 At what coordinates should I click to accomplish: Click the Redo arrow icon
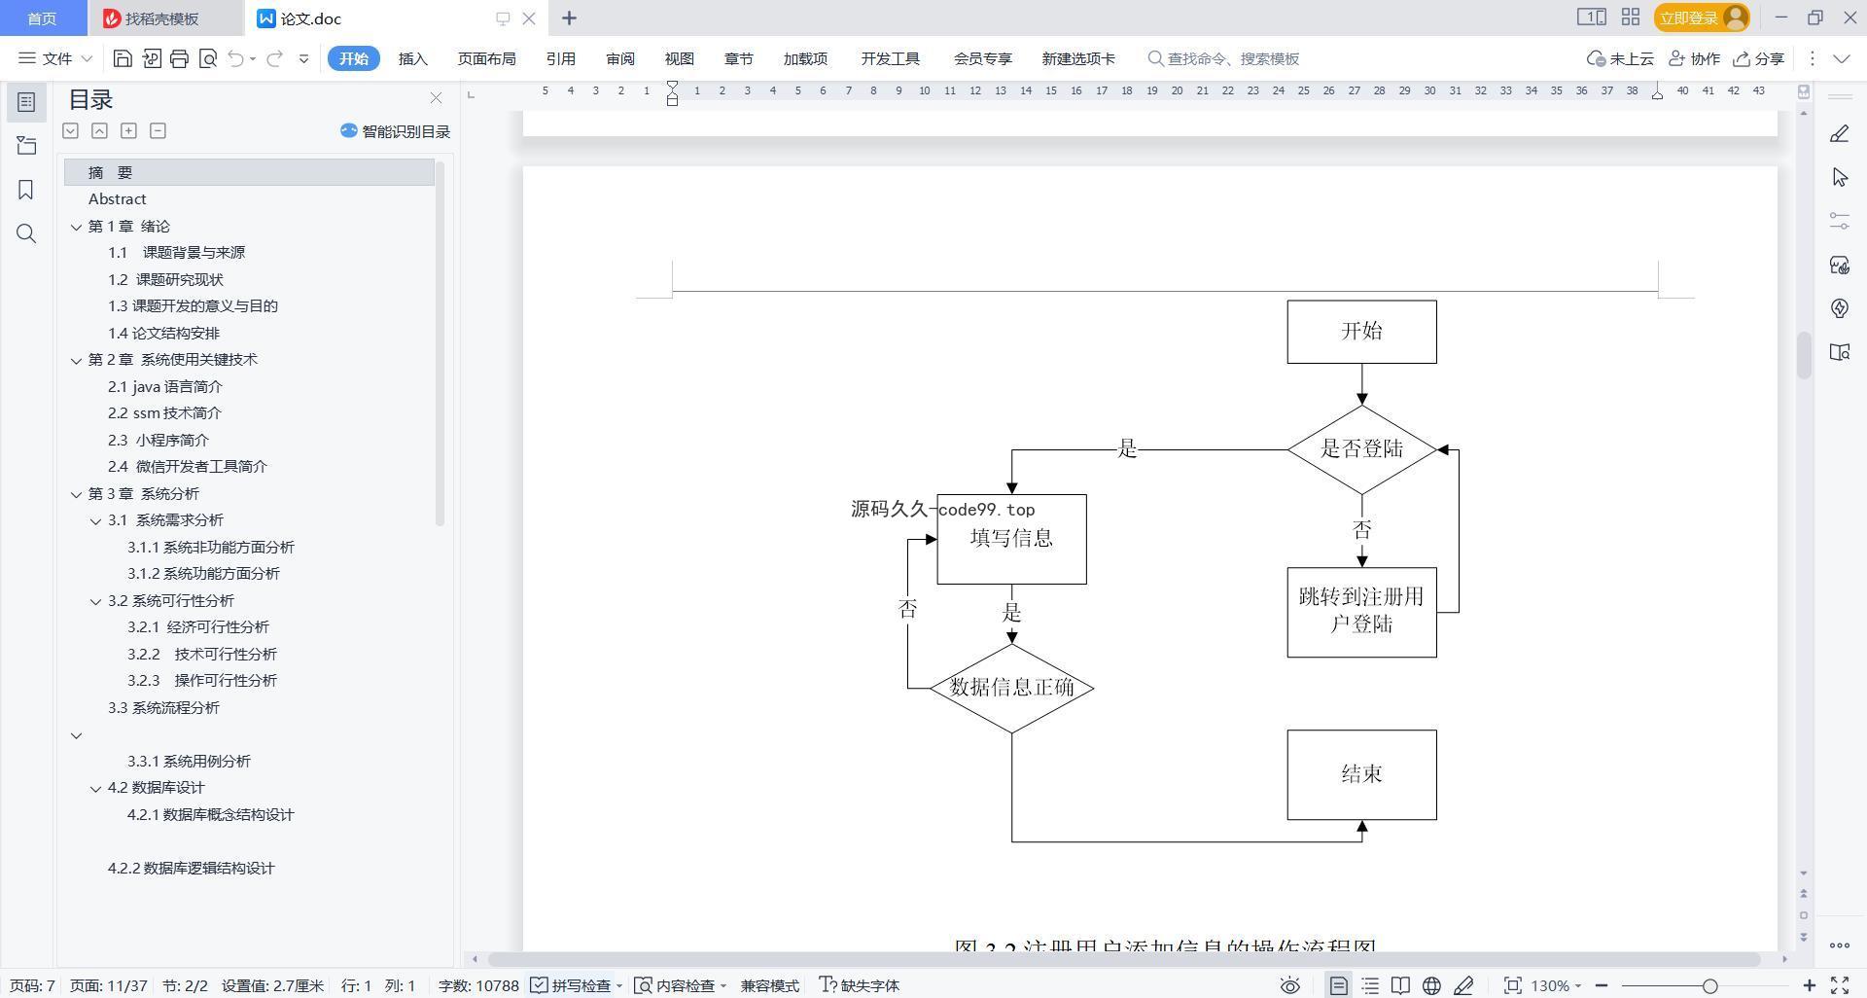[x=275, y=58]
